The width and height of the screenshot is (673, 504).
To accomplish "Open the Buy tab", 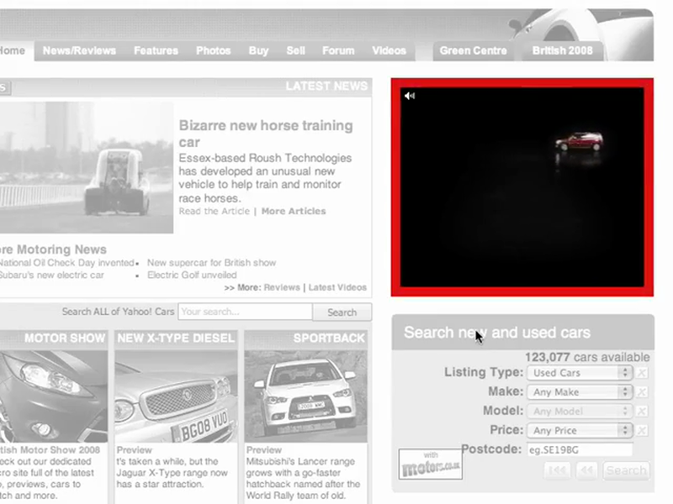I will [x=258, y=50].
